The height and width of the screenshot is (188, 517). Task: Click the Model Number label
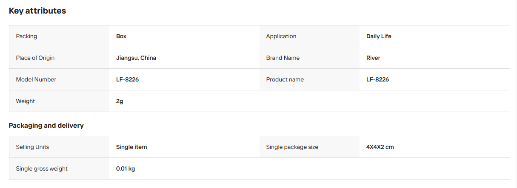tap(36, 79)
